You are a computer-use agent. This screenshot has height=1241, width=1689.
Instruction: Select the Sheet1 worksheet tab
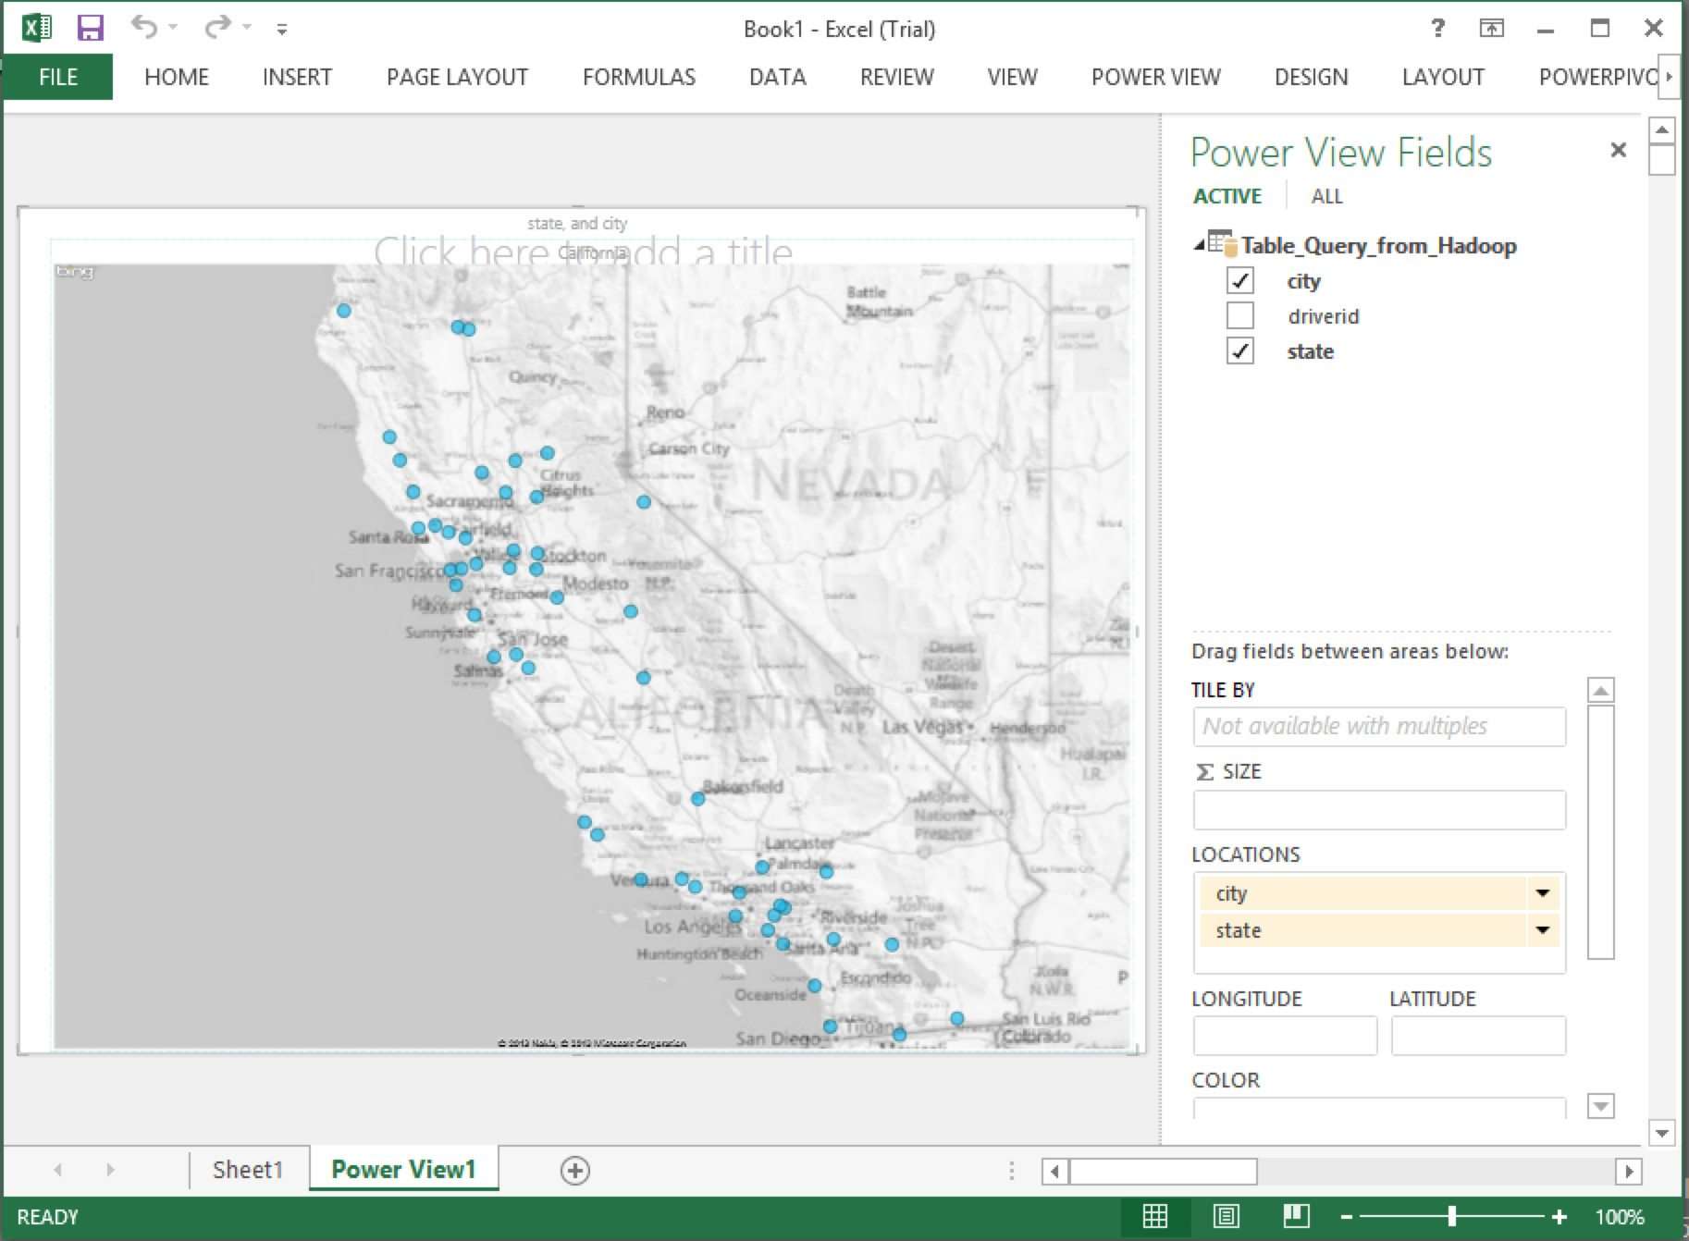pyautogui.click(x=247, y=1170)
